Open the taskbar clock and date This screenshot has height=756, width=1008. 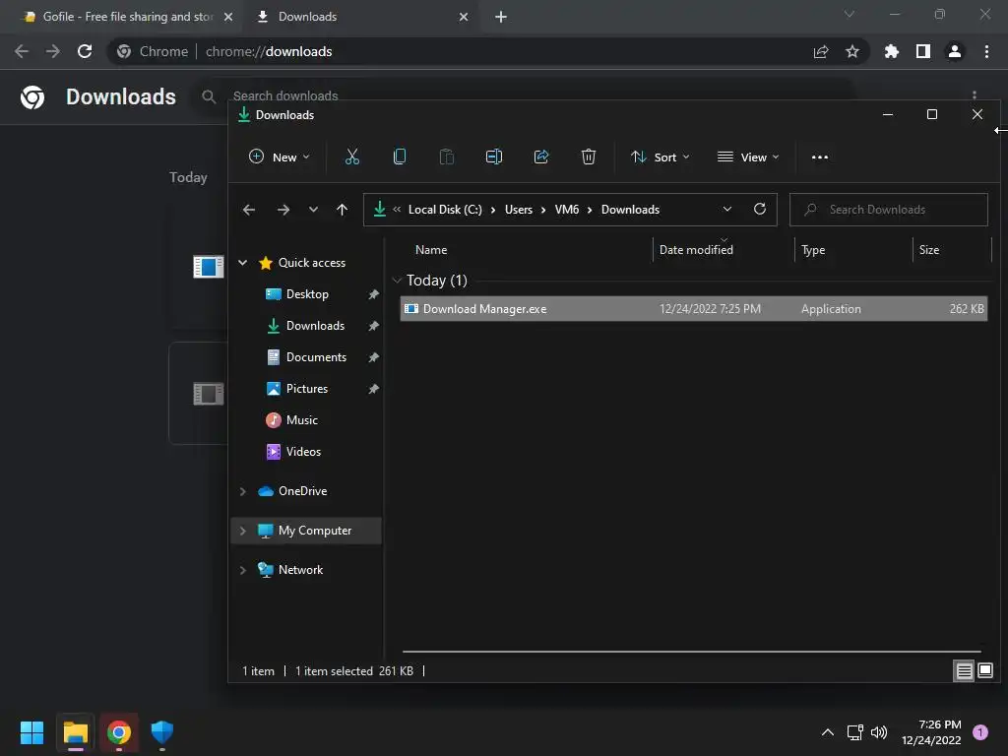931,732
